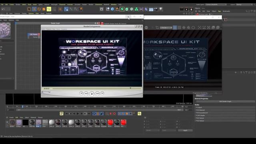
Task: Toggle Y axis lock
Action: tap(71, 9)
